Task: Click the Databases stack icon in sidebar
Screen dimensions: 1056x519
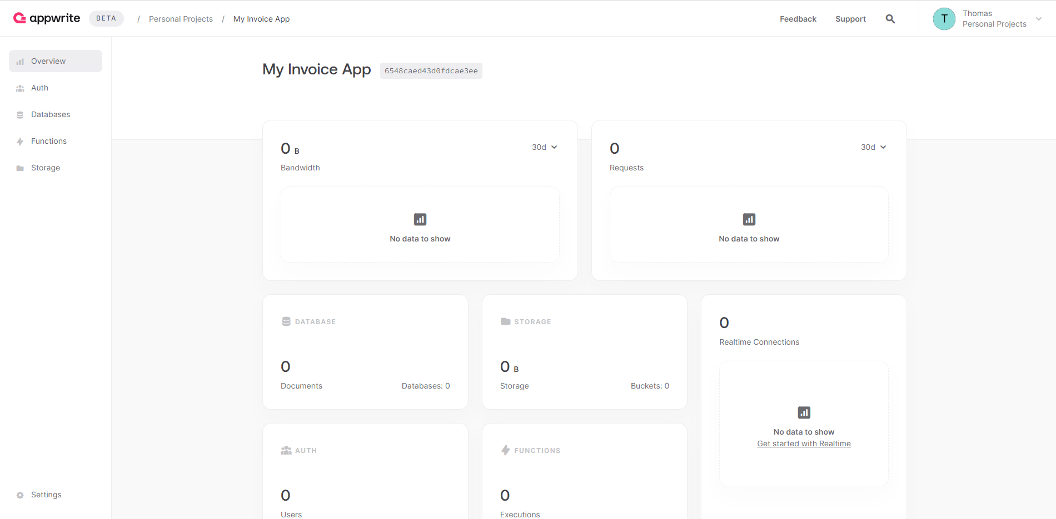Action: (x=20, y=115)
